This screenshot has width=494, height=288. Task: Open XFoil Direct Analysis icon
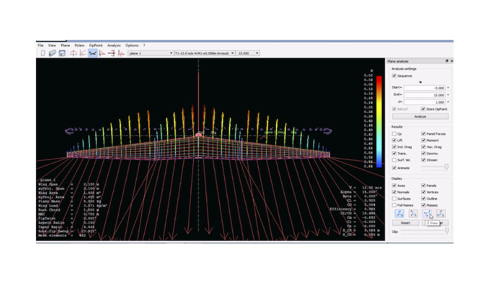point(102,53)
